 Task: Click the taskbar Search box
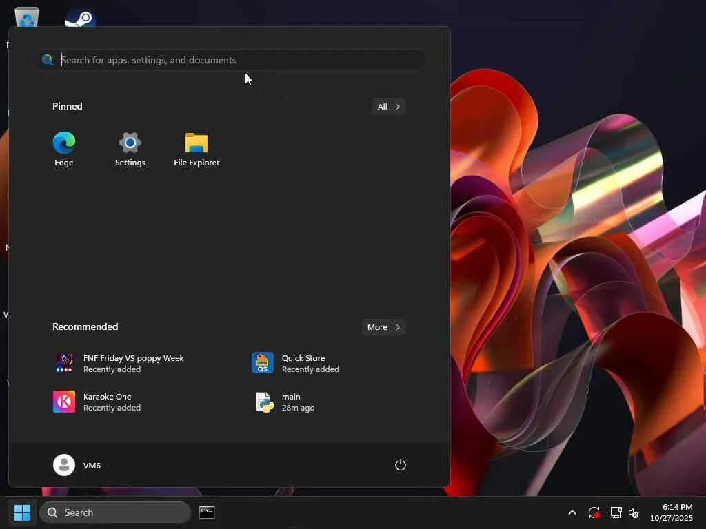pos(115,512)
